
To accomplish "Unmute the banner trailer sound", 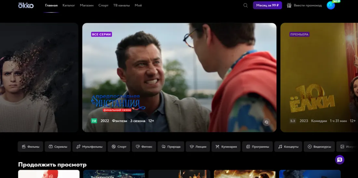I will [x=266, y=122].
